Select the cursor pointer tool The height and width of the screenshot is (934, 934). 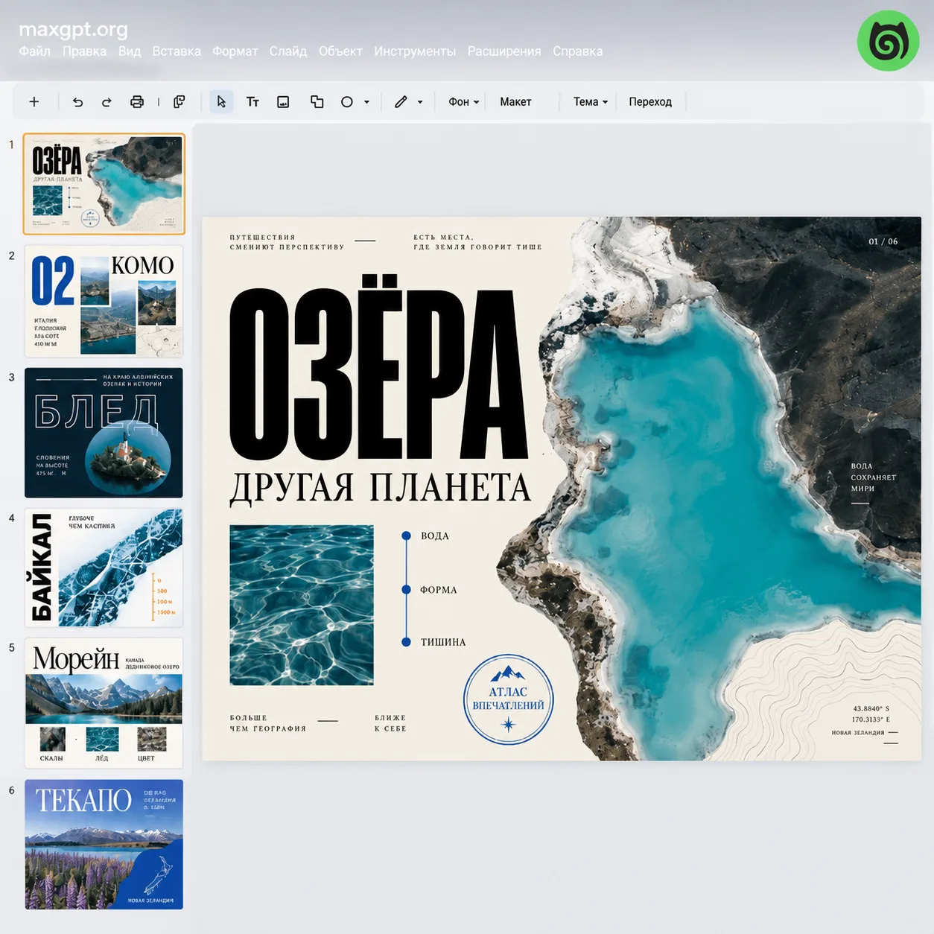(221, 102)
